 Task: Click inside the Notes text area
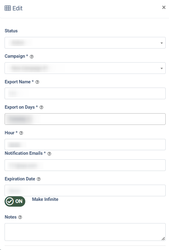(85, 232)
